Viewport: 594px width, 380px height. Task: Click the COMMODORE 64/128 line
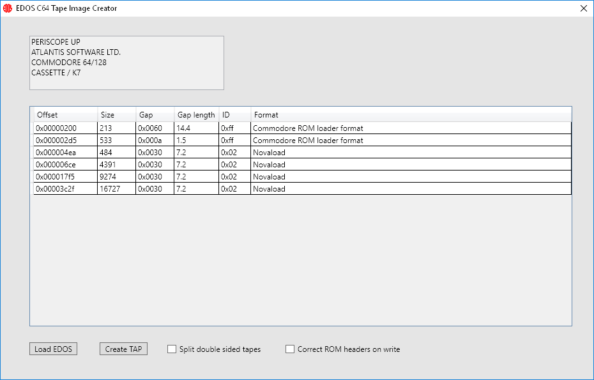click(x=69, y=62)
